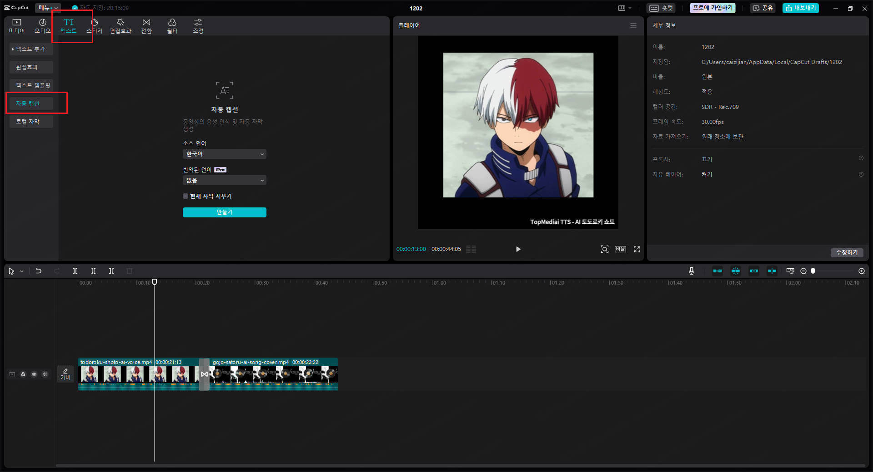This screenshot has width=873, height=472.
Task: Open the 편집효과 (effects) tab
Action: [120, 26]
